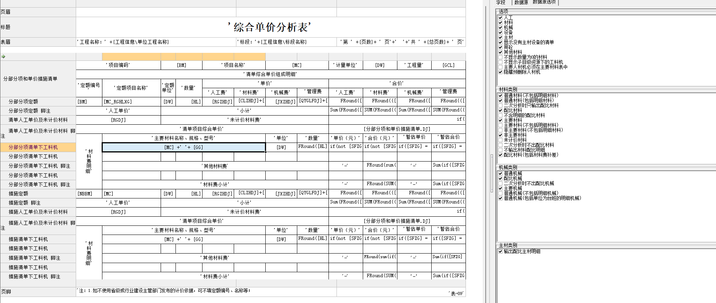Screen dimensions: 716x303
Task: Toggle the 机械 checkbox in 选项
Action: pyautogui.click(x=500, y=27)
